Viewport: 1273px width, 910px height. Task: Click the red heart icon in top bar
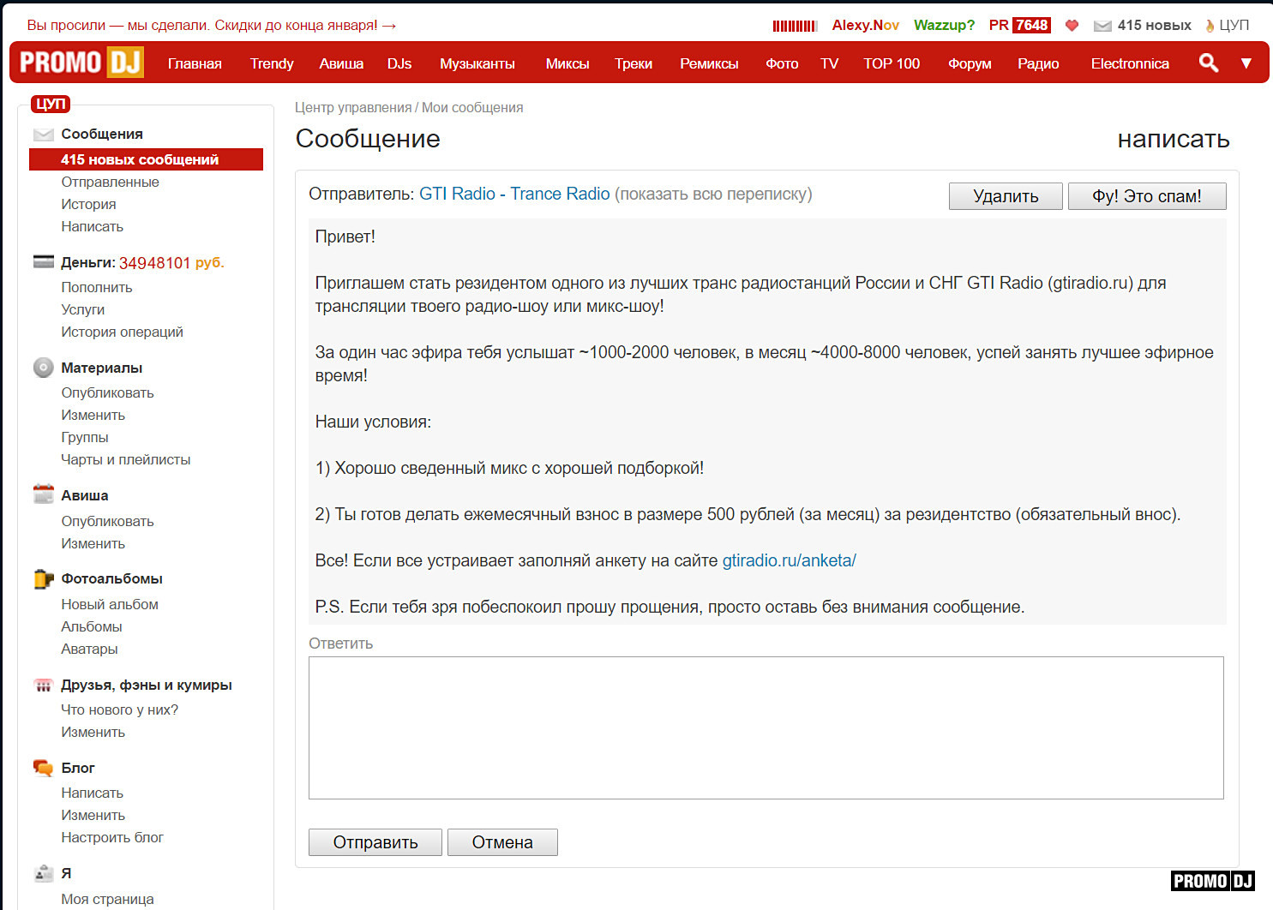(x=1071, y=26)
